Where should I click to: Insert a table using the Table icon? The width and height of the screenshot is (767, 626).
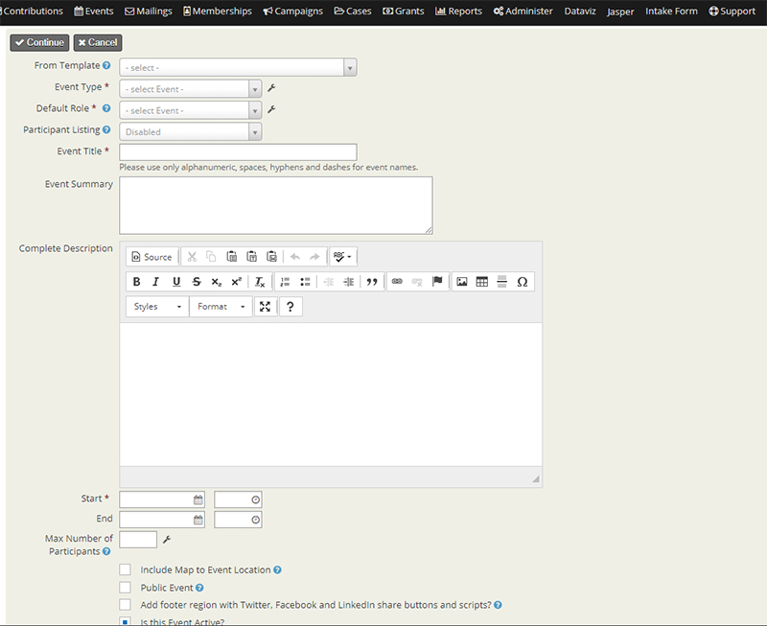(480, 281)
